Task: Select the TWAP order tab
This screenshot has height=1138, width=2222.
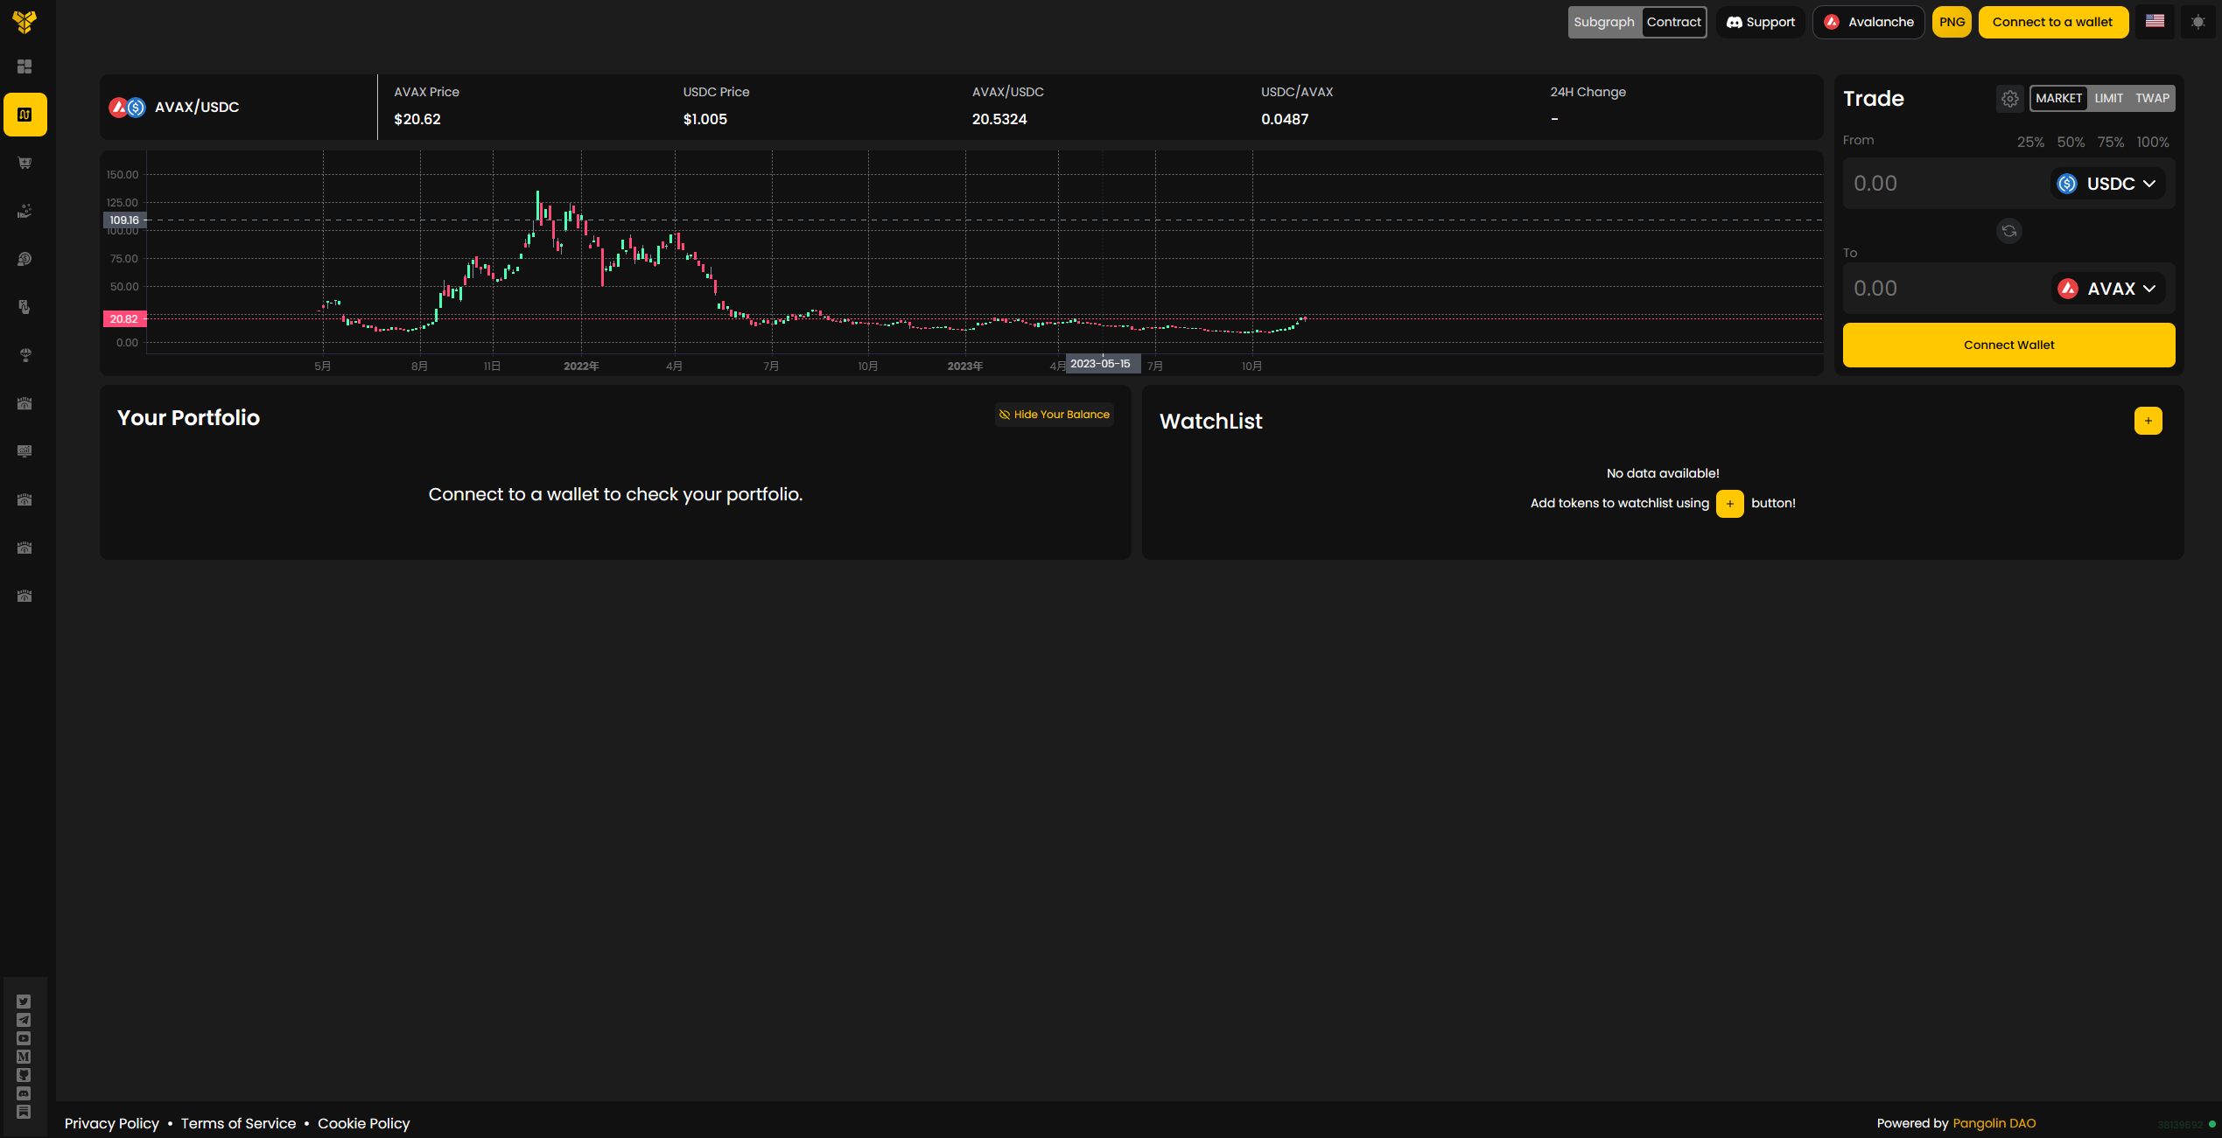Action: click(2151, 98)
